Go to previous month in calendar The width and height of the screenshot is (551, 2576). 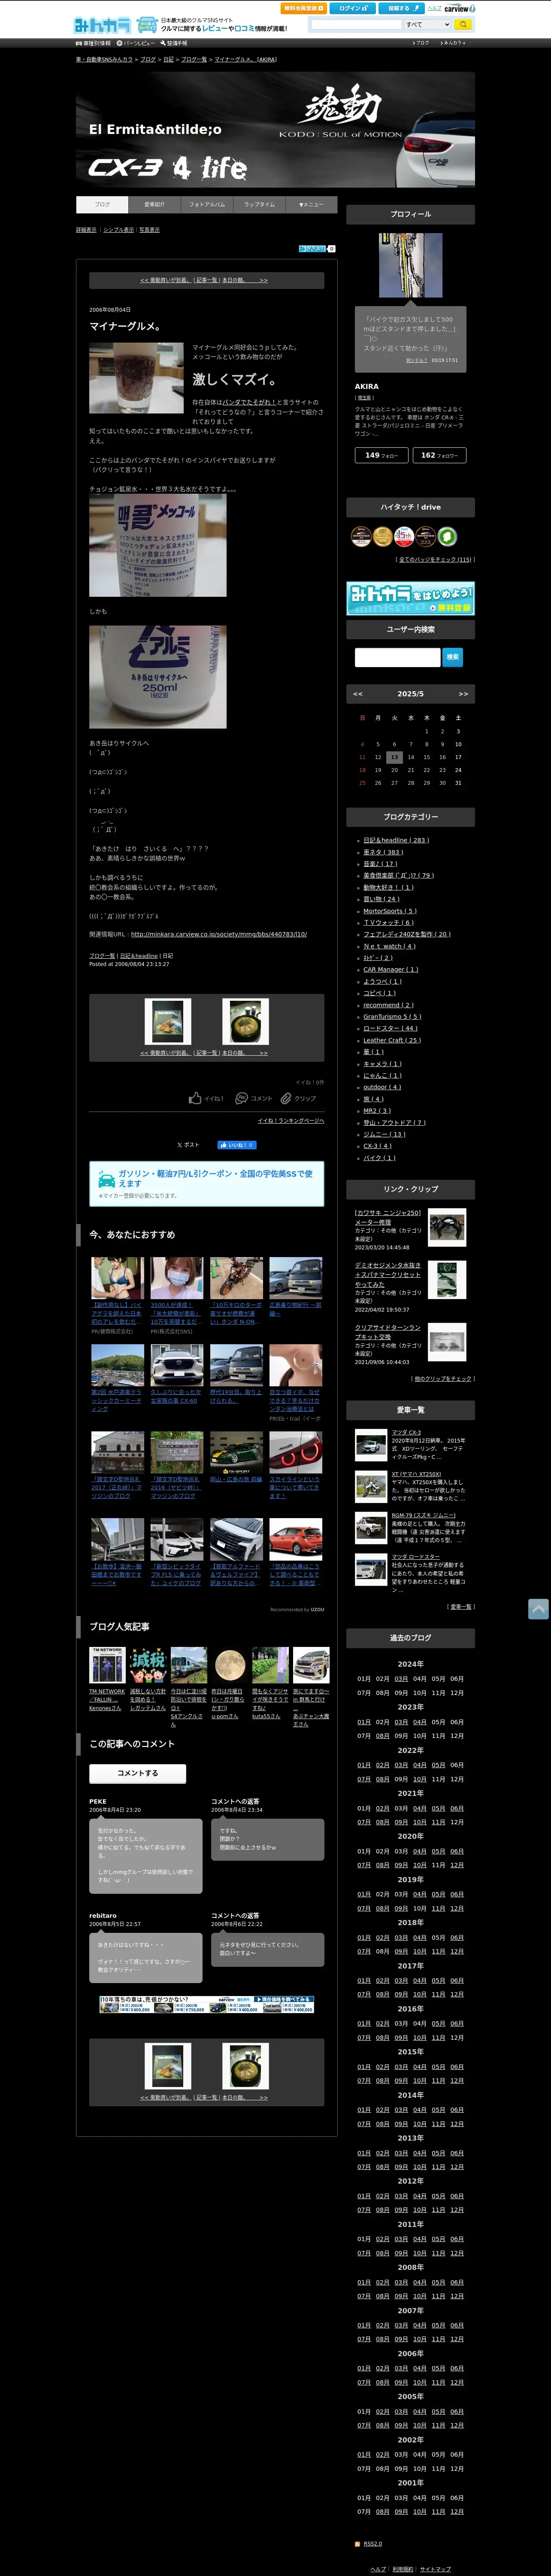pyautogui.click(x=357, y=694)
